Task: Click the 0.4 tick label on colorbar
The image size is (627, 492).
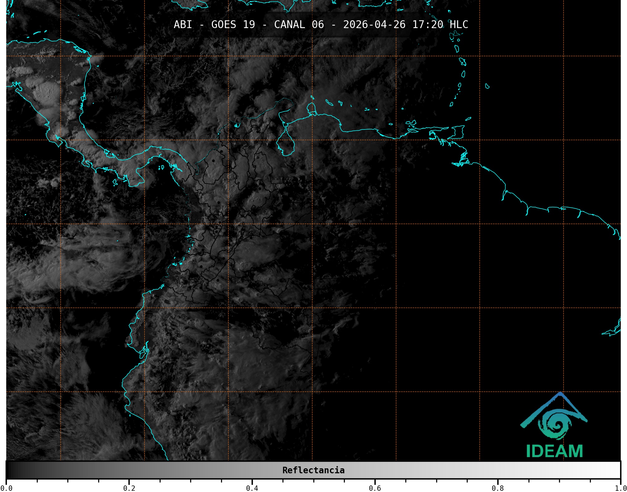Action: 252,488
